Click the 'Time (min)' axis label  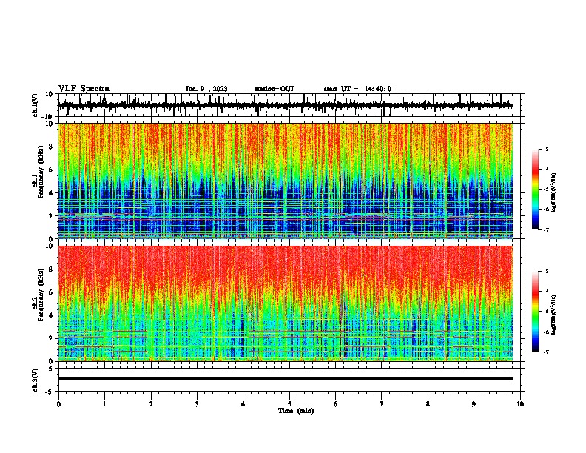[x=296, y=411]
